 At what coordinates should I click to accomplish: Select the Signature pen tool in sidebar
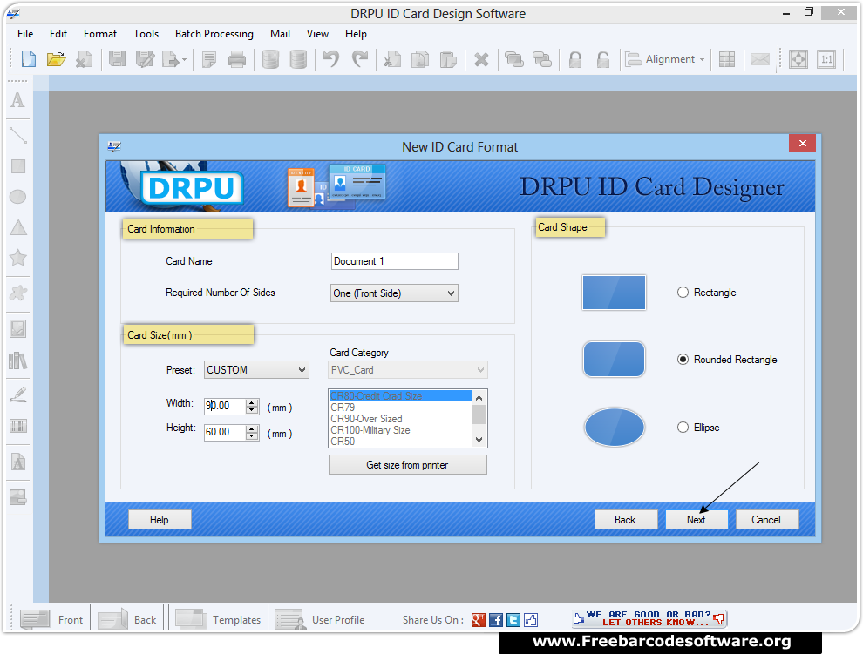(18, 394)
